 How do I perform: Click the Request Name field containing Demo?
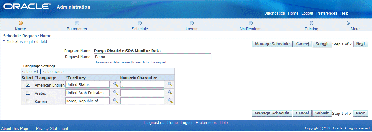pyautogui.click(x=153, y=57)
